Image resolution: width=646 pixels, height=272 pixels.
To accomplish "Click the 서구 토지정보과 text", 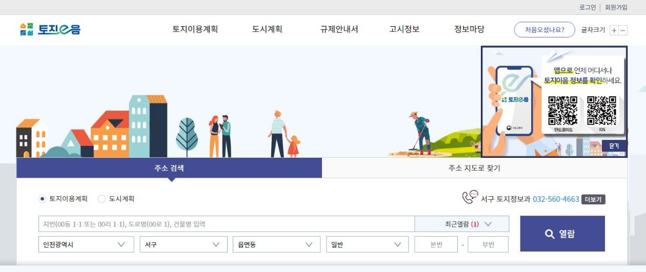I will coord(506,199).
